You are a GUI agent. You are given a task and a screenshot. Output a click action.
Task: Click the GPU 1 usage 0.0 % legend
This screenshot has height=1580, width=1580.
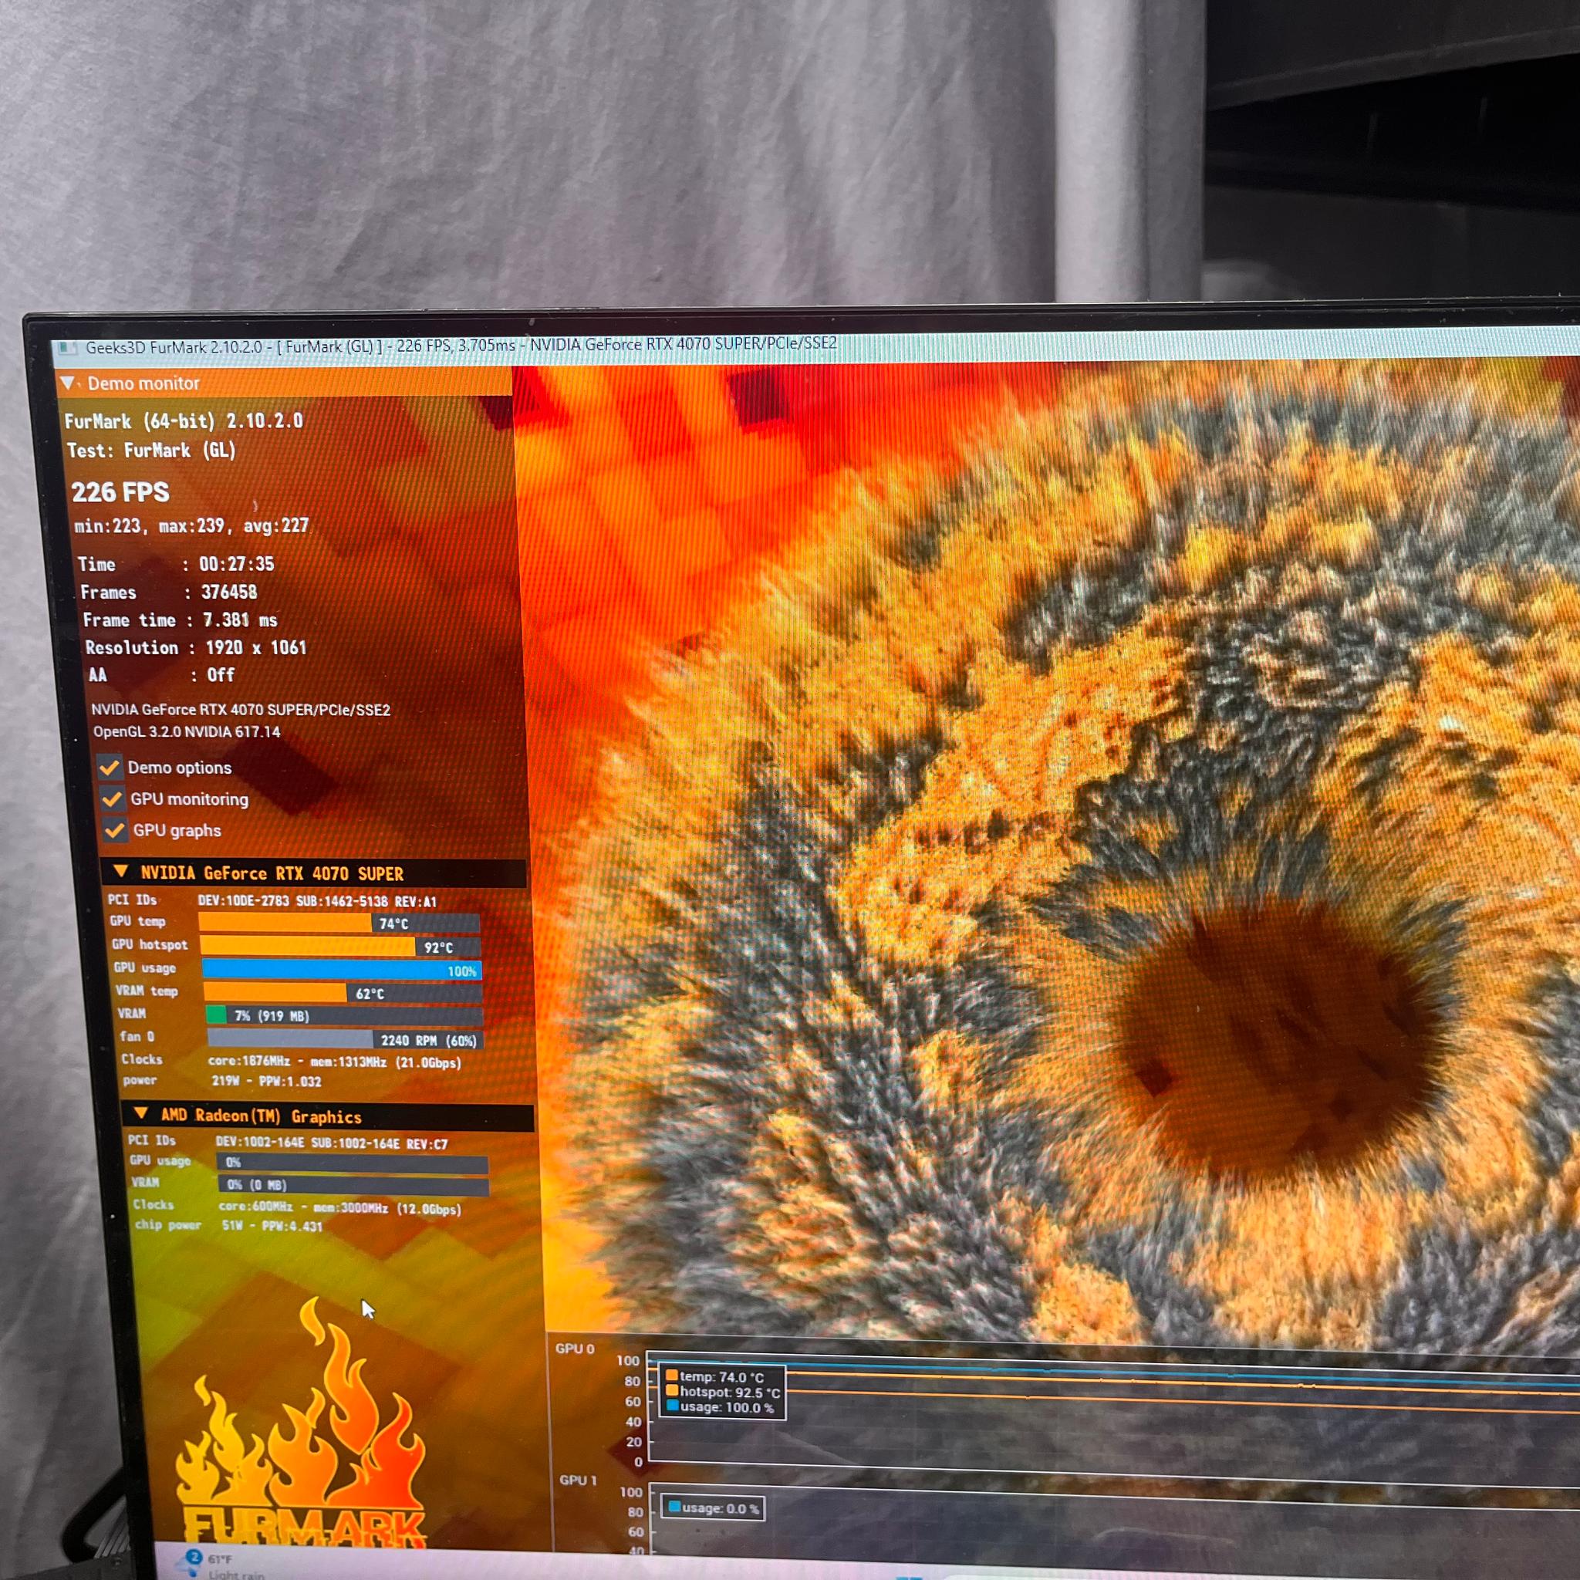coord(713,1509)
